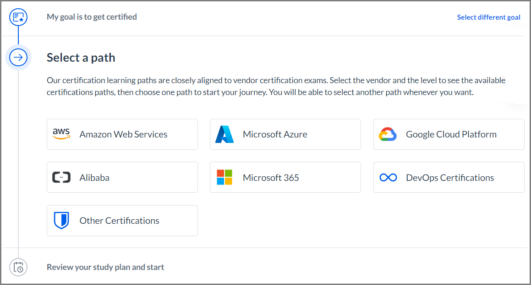Click the certification learning paths description paragraph

pos(276,86)
